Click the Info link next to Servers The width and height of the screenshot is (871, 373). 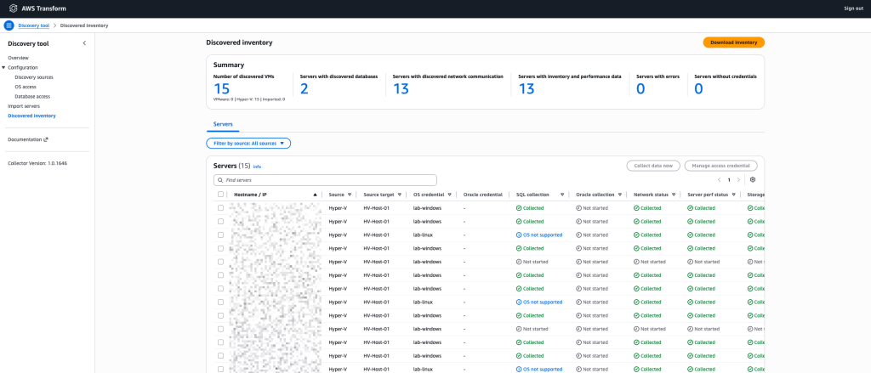click(257, 167)
